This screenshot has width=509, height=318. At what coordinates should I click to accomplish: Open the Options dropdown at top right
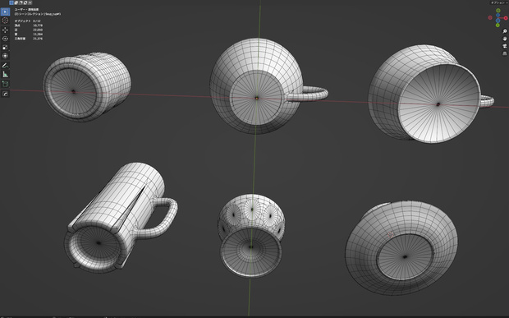pyautogui.click(x=499, y=2)
